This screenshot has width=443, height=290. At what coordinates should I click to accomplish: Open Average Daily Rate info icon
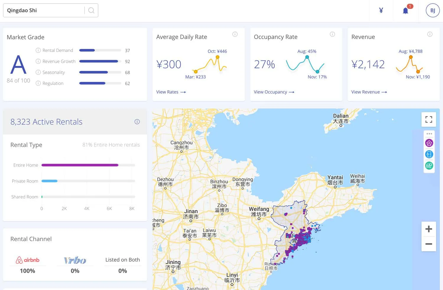pyautogui.click(x=235, y=34)
